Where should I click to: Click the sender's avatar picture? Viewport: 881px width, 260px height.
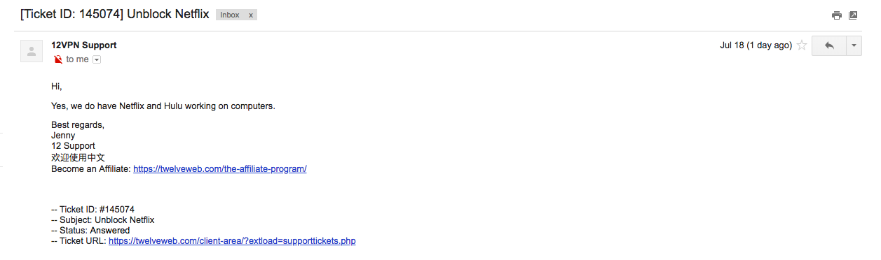tap(32, 51)
